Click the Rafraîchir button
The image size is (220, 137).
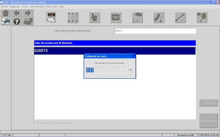point(209,103)
